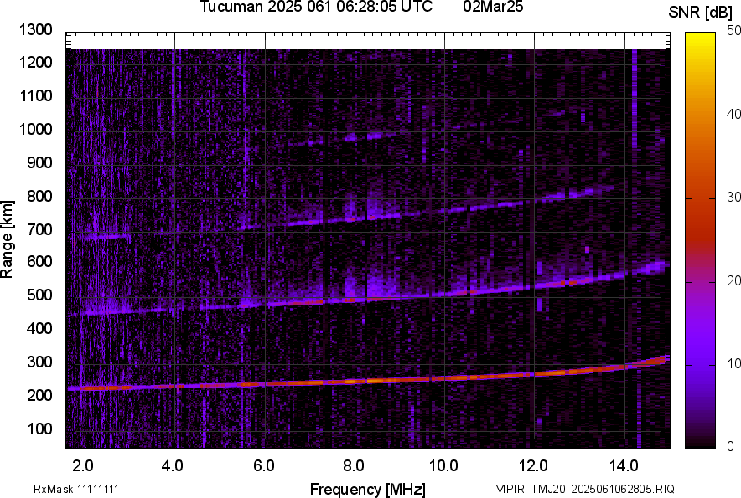The height and width of the screenshot is (498, 741).
Task: Click the Tucuman timestamp title text
Action: pyautogui.click(x=316, y=8)
